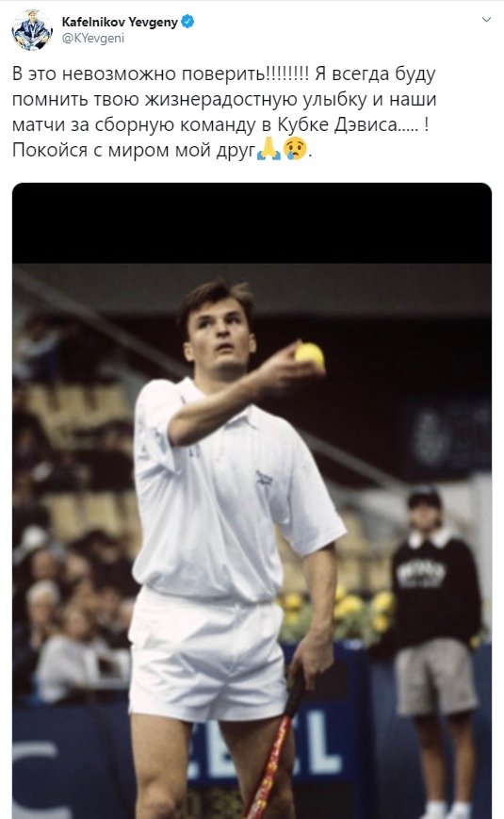Screen dimensions: 504x819
Task: Open the Kafelnikov Yevgeny display name link
Action: (x=120, y=22)
